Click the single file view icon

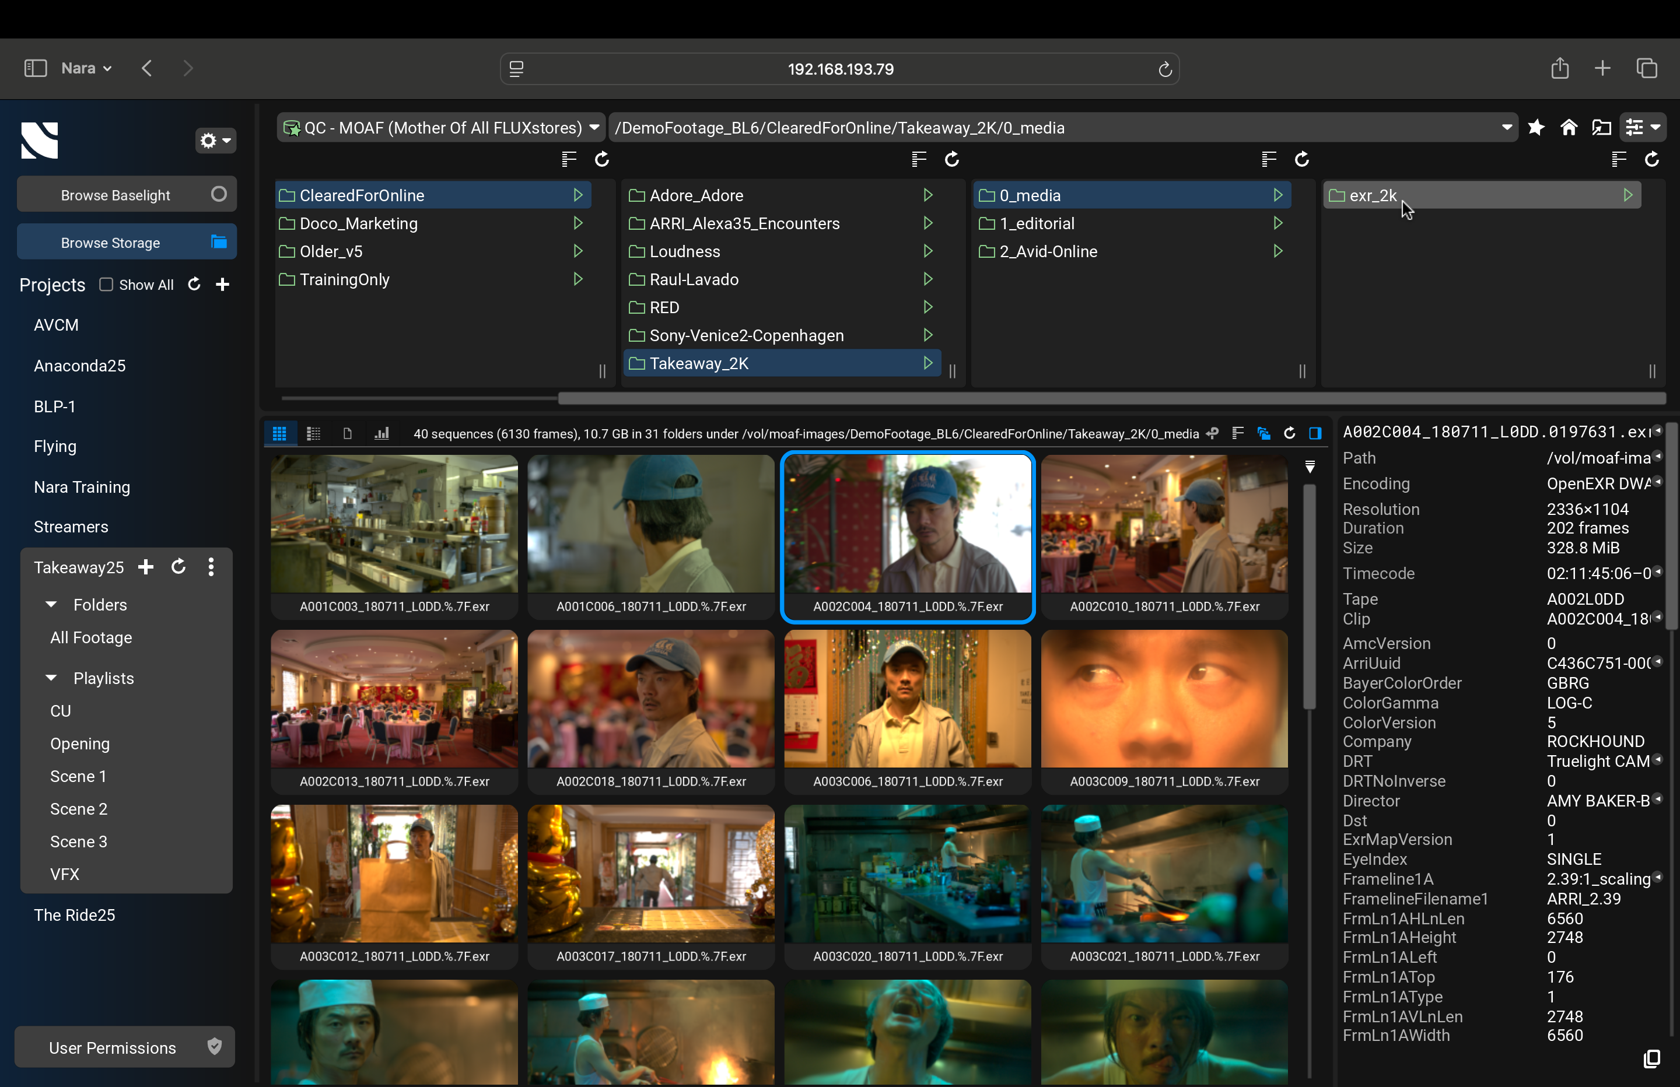[347, 433]
